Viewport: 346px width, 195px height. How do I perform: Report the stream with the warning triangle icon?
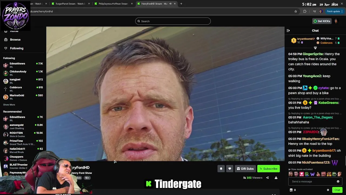point(276,178)
